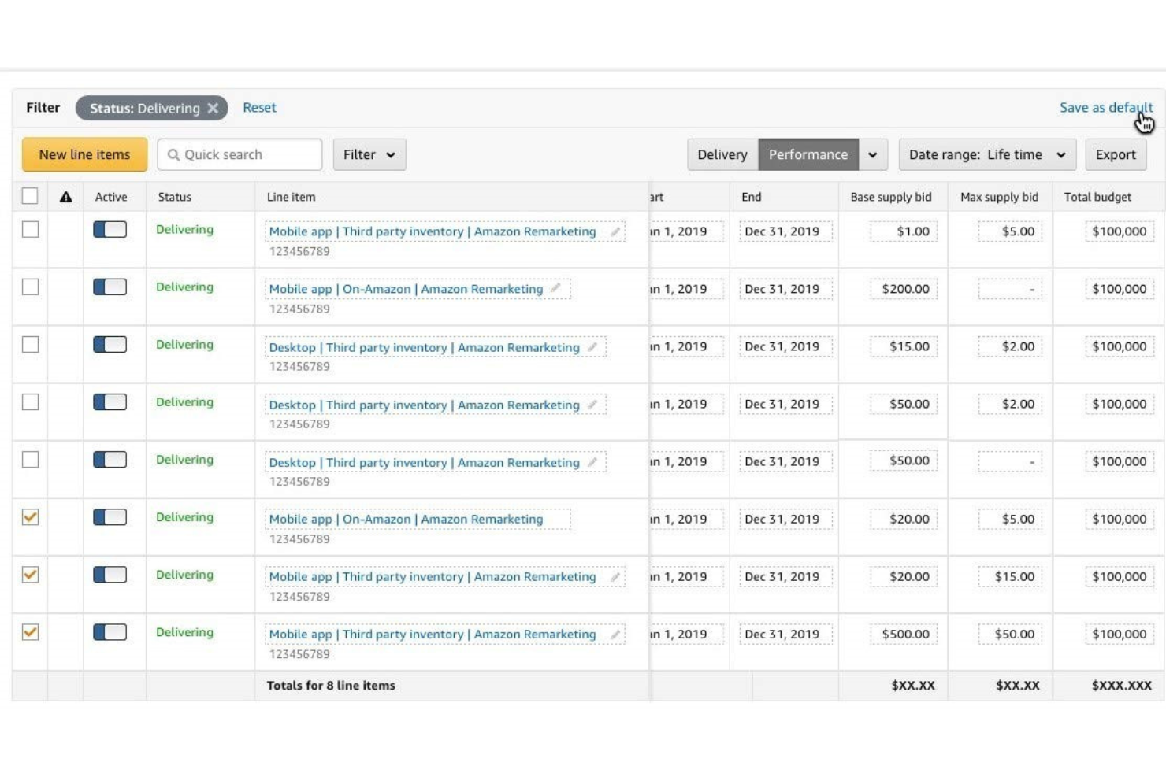
Task: Remove the Status: Delivering filter chip
Action: [213, 109]
